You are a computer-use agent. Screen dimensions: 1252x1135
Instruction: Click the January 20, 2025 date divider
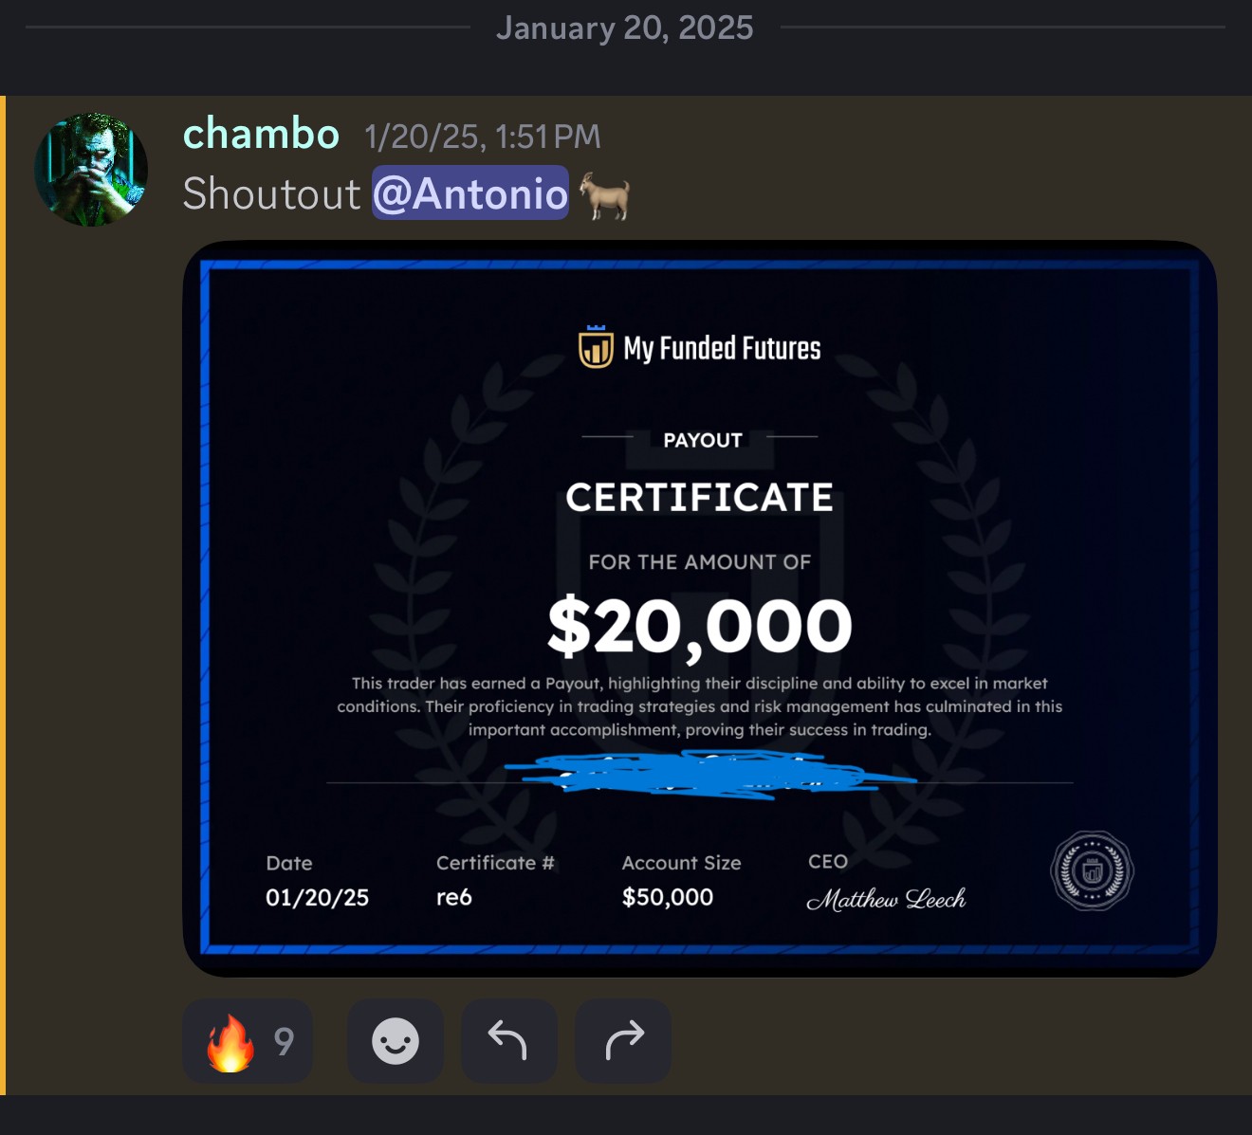click(x=624, y=27)
